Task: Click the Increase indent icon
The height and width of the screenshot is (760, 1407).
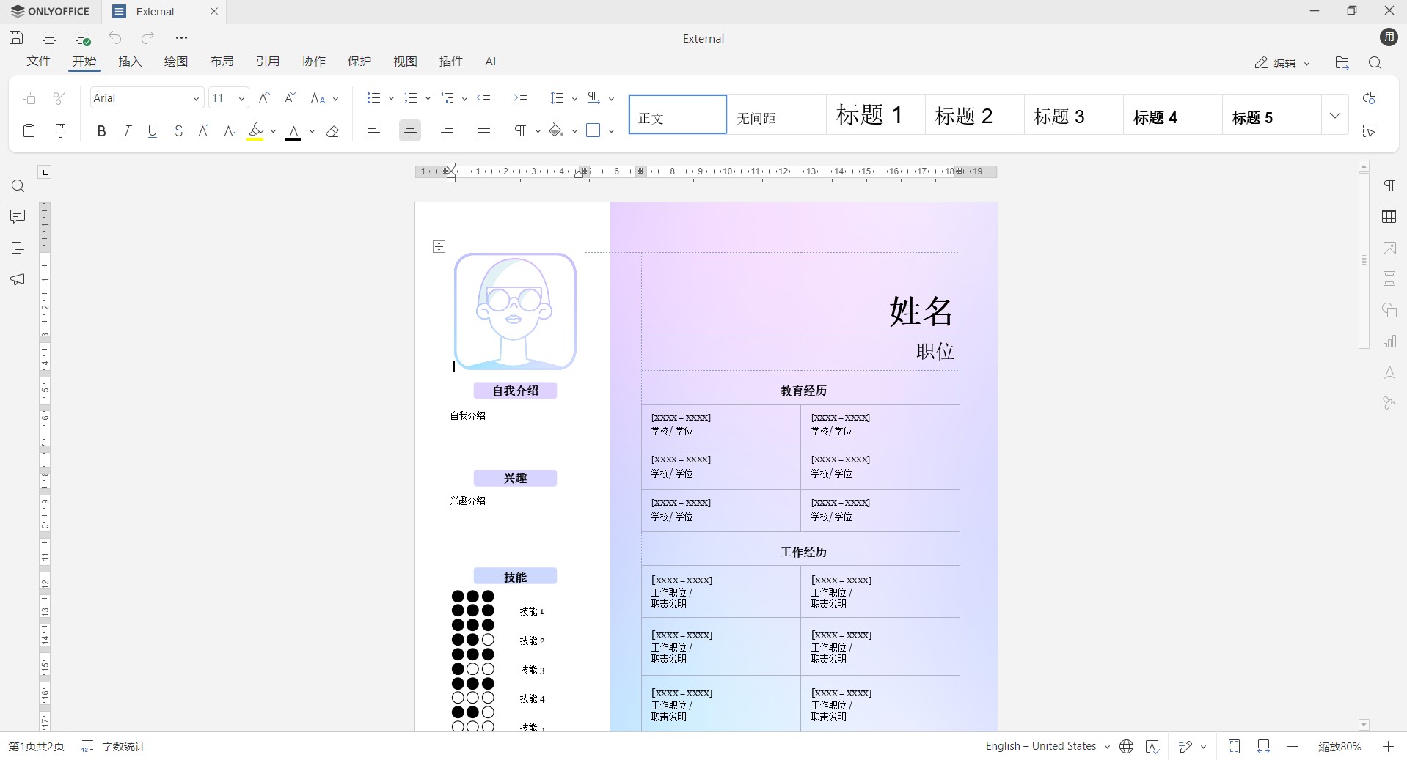Action: pos(520,98)
